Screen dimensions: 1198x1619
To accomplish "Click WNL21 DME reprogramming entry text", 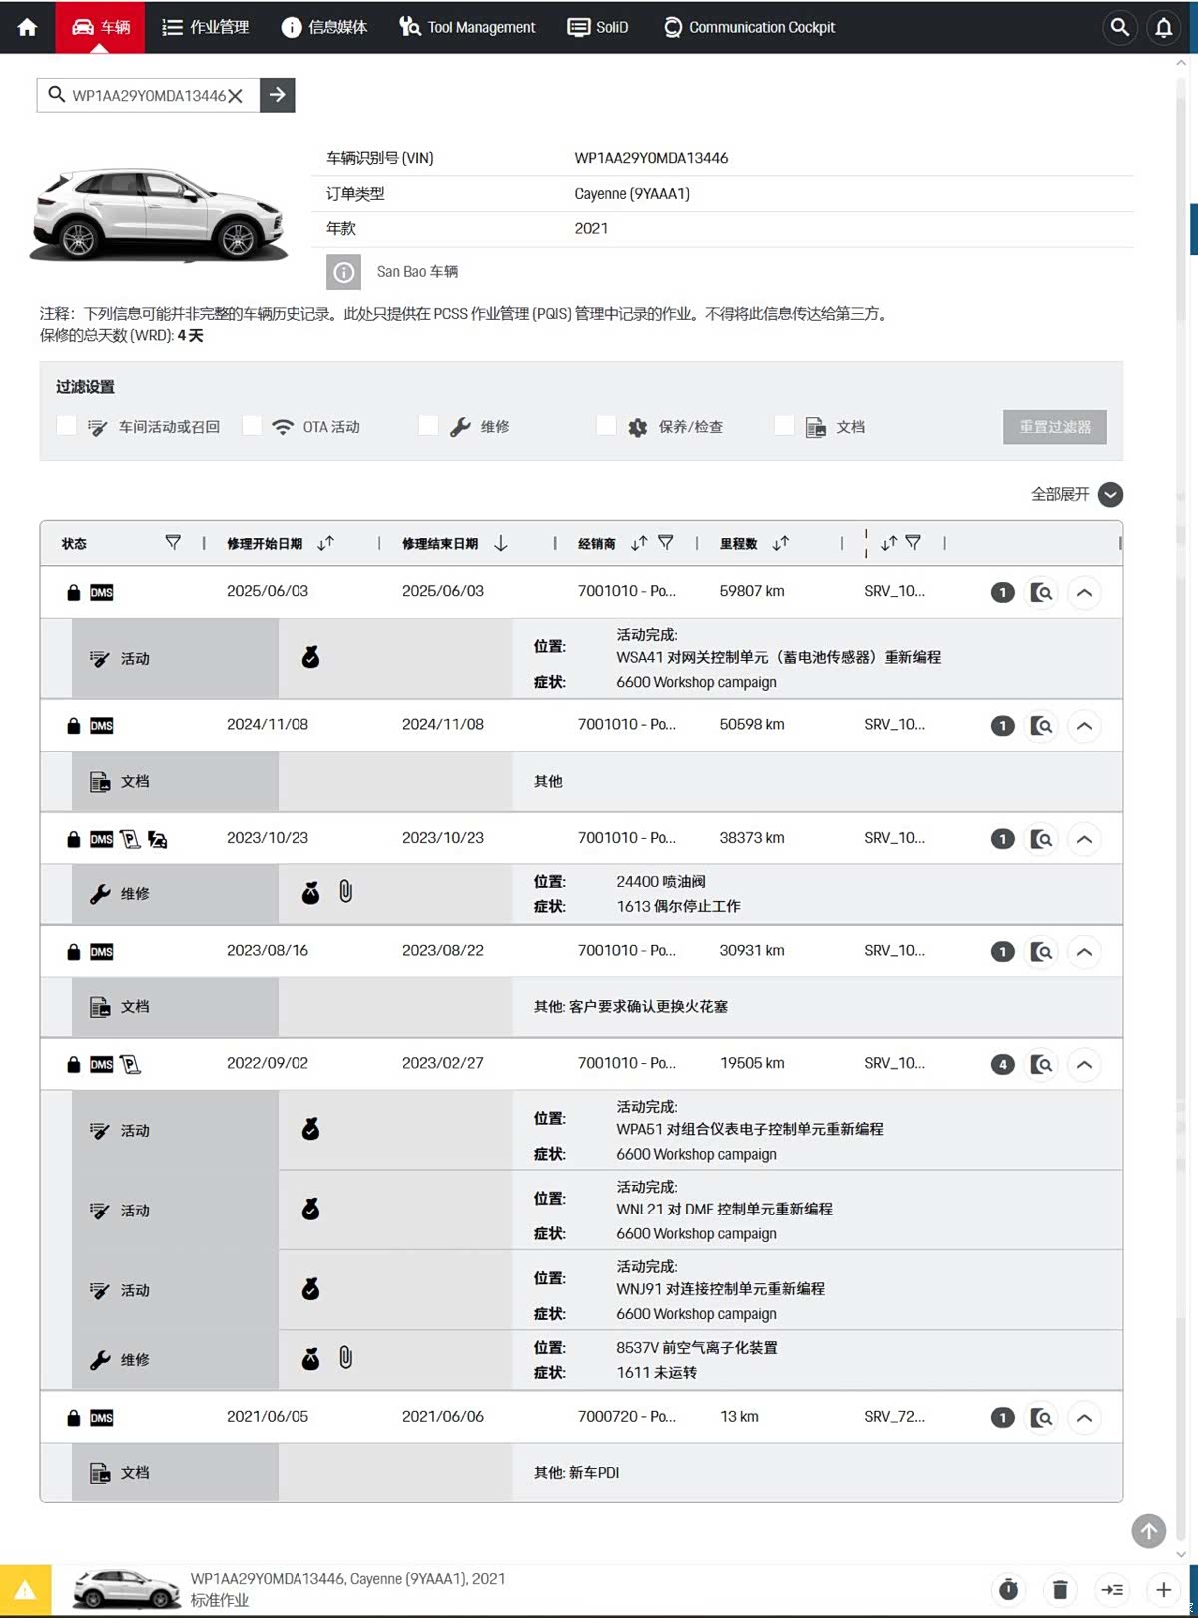I will 724,1210.
